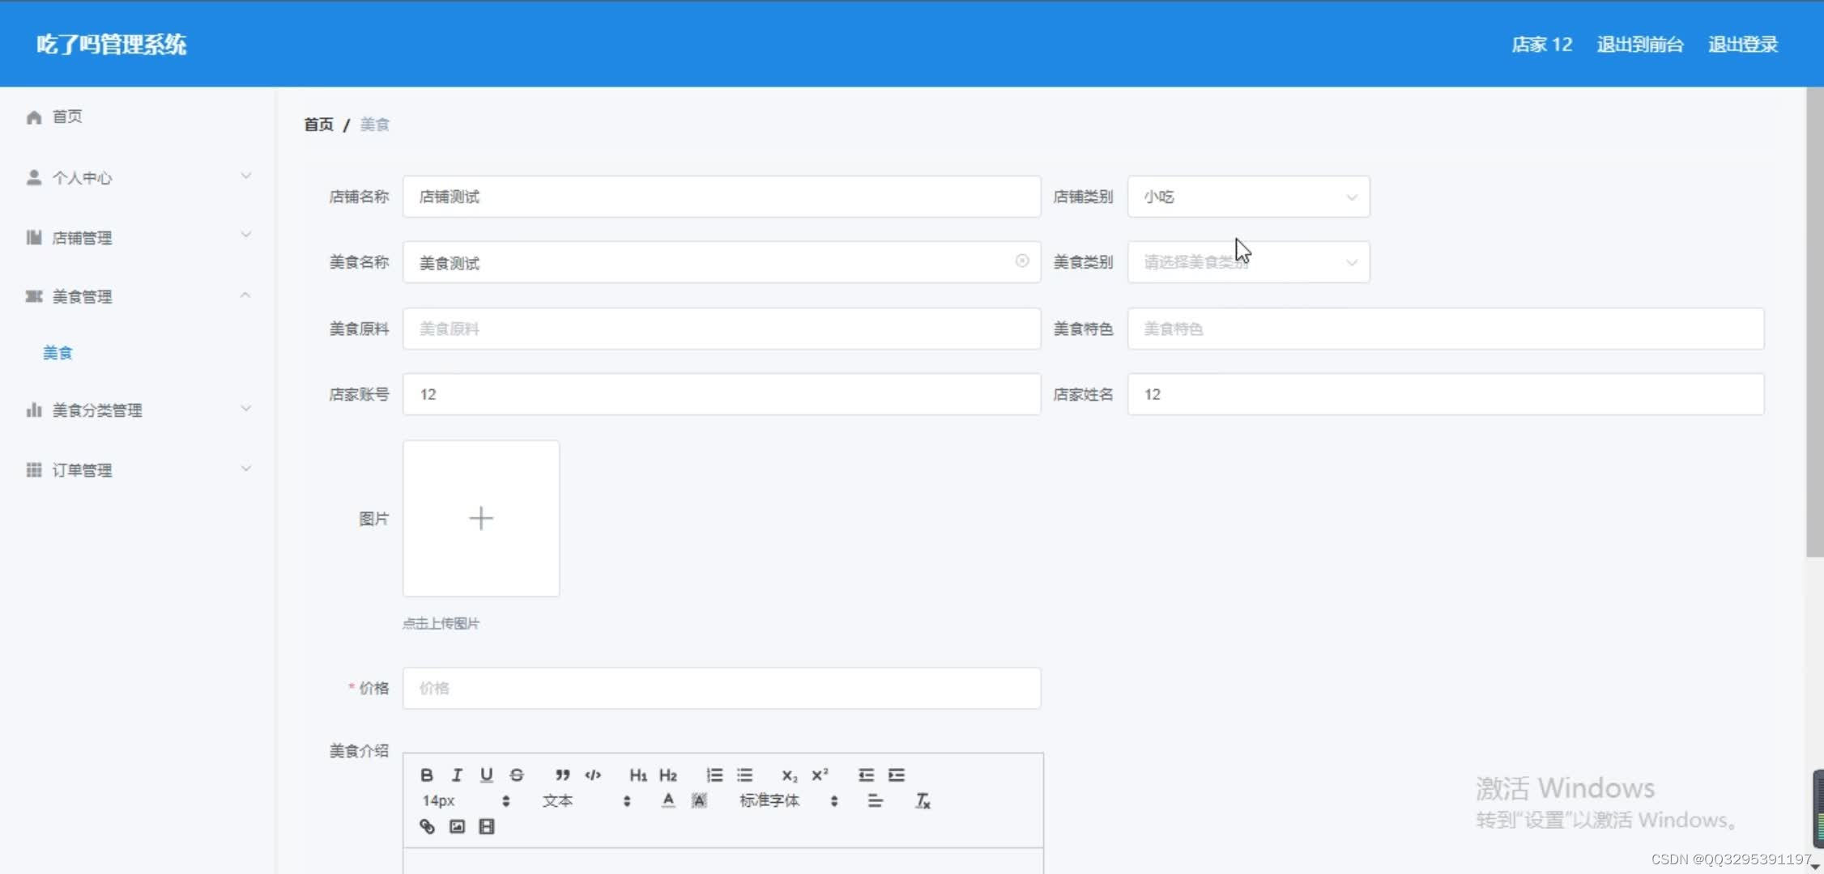The width and height of the screenshot is (1824, 874).
Task: Open the text color picker
Action: tap(668, 800)
